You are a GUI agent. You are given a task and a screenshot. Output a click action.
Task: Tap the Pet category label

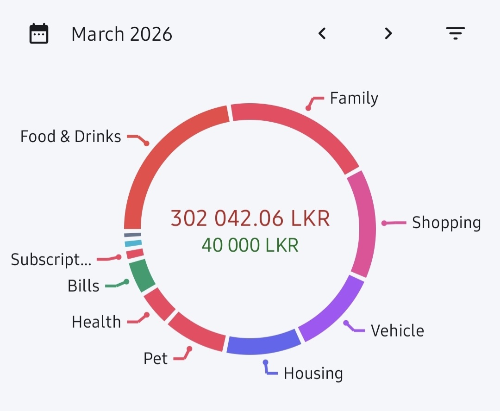point(155,358)
